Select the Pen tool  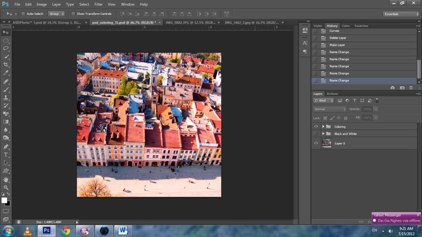click(6, 147)
